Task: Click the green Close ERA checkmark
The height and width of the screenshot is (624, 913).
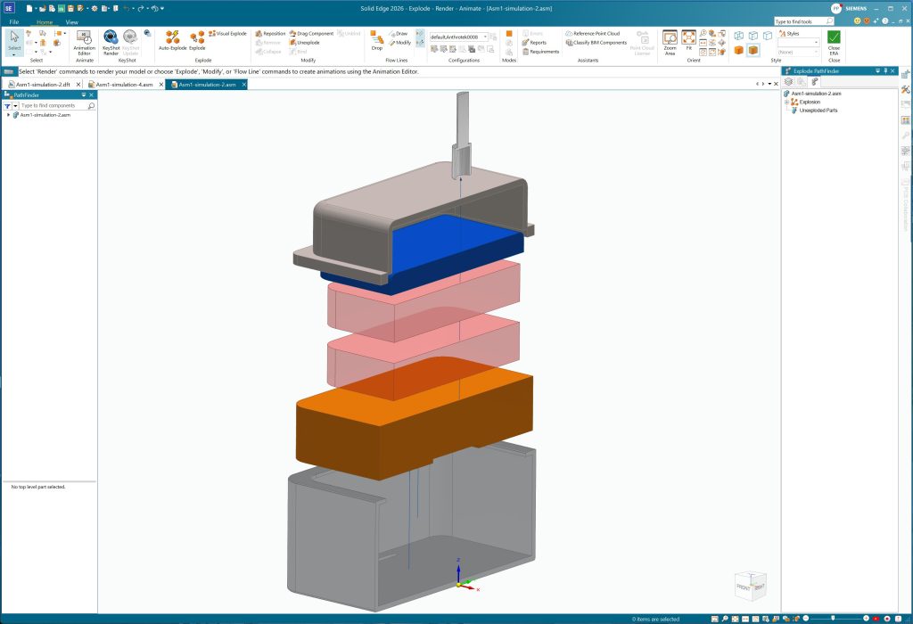Action: coord(834,37)
